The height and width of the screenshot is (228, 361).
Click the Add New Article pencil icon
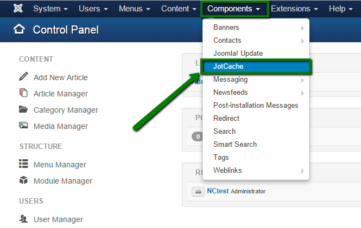coord(23,76)
